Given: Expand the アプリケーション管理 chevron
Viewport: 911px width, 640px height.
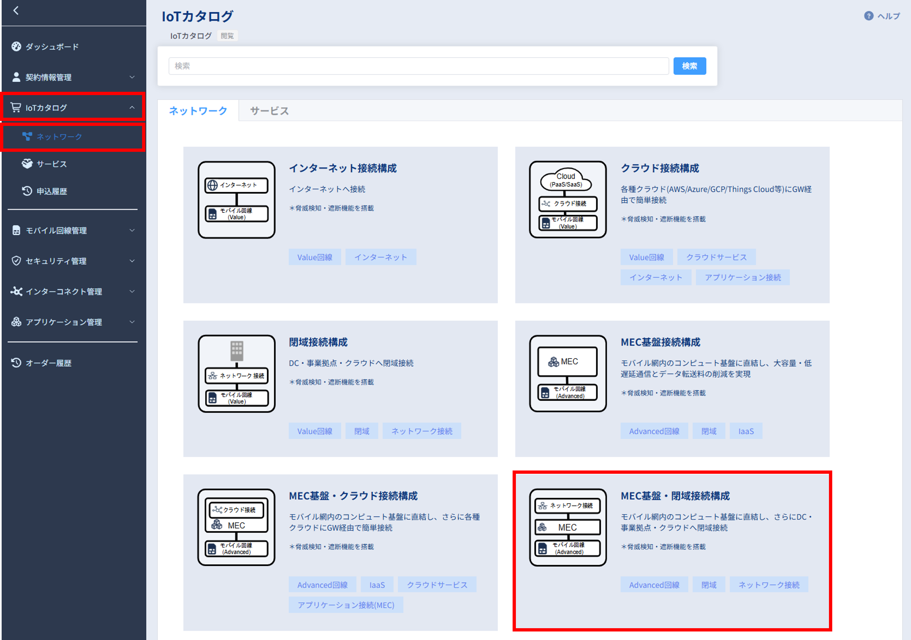Looking at the screenshot, I should point(132,322).
